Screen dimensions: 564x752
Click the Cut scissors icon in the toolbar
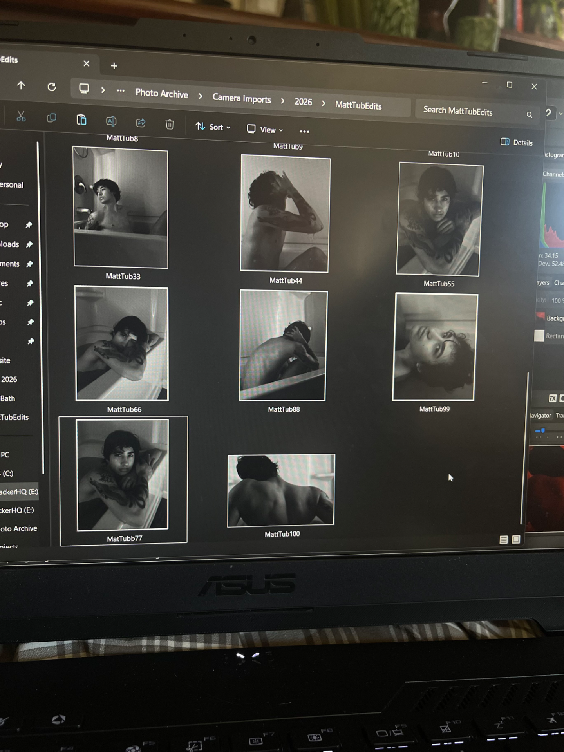[21, 116]
